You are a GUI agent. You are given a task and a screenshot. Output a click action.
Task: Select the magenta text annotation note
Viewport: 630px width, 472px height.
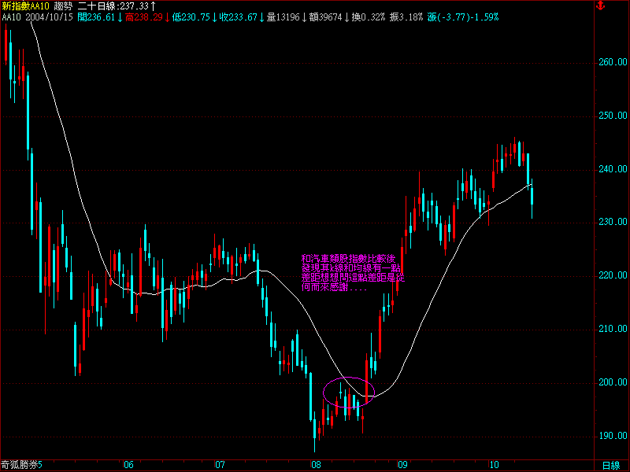coord(351,272)
